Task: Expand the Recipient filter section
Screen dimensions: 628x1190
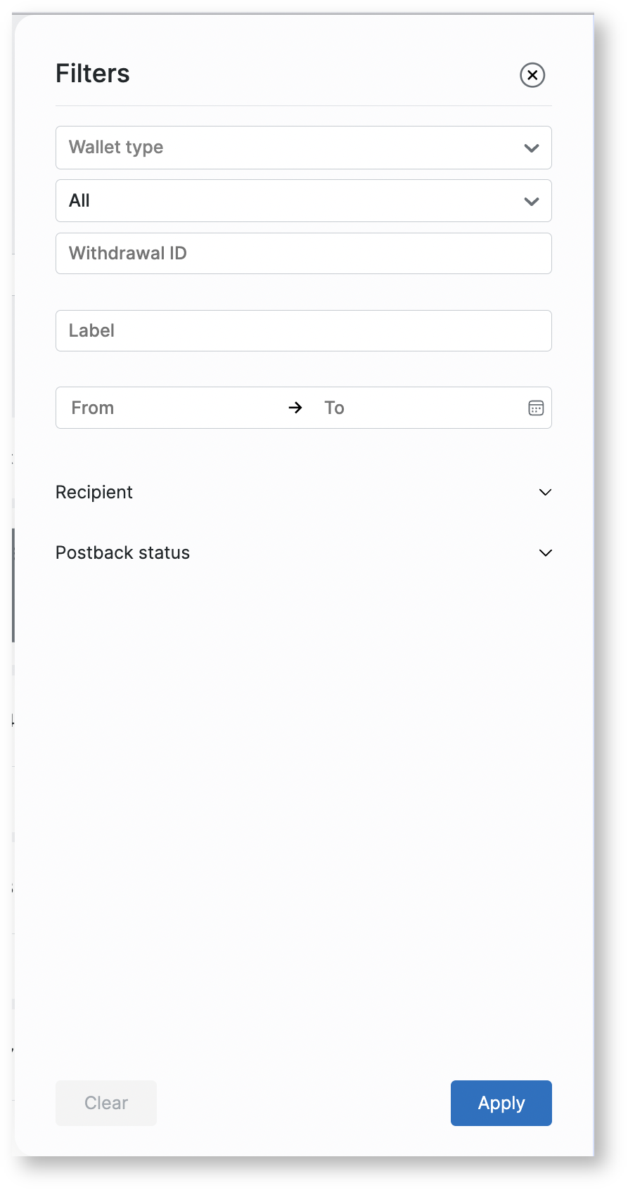Action: [x=94, y=492]
